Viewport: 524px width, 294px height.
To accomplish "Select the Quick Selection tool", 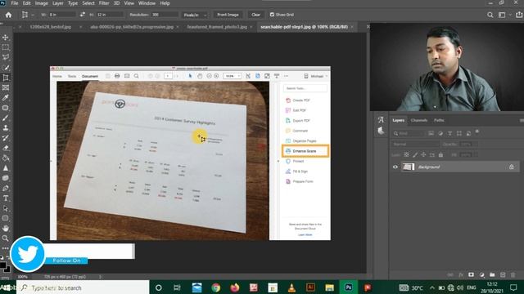I will click(x=6, y=68).
